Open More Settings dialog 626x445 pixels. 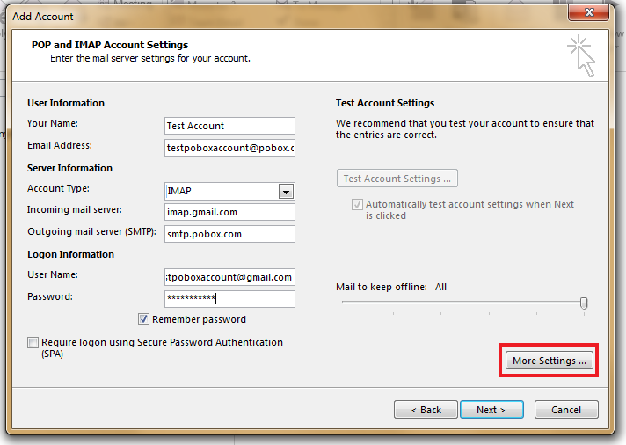[x=549, y=361]
